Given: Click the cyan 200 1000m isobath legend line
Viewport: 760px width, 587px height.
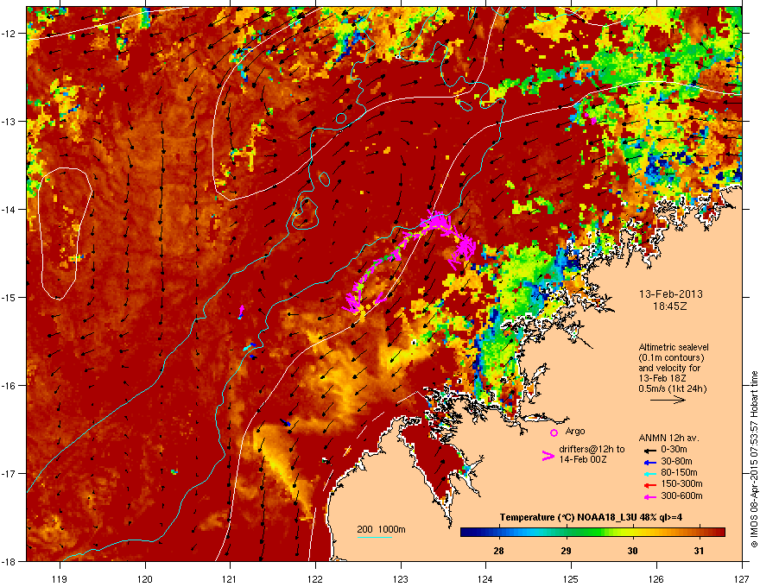Looking at the screenshot, I should [375, 537].
